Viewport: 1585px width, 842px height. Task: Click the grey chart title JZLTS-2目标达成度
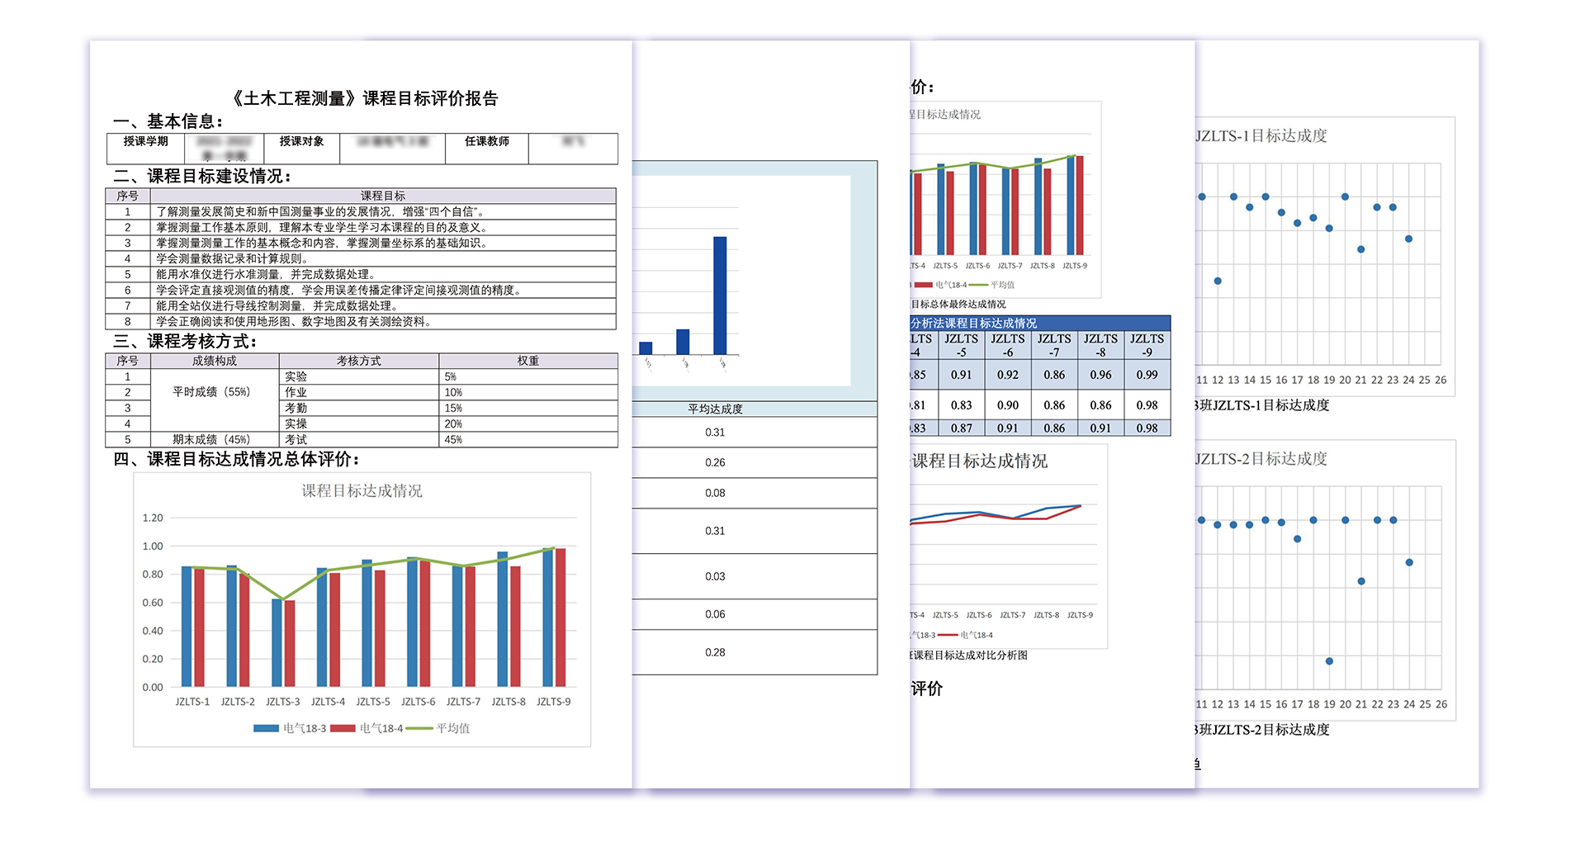tap(1261, 459)
